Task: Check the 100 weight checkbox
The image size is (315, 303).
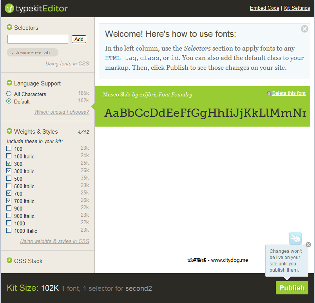Action: 9,149
